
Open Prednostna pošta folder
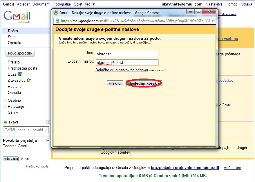coord(23,68)
